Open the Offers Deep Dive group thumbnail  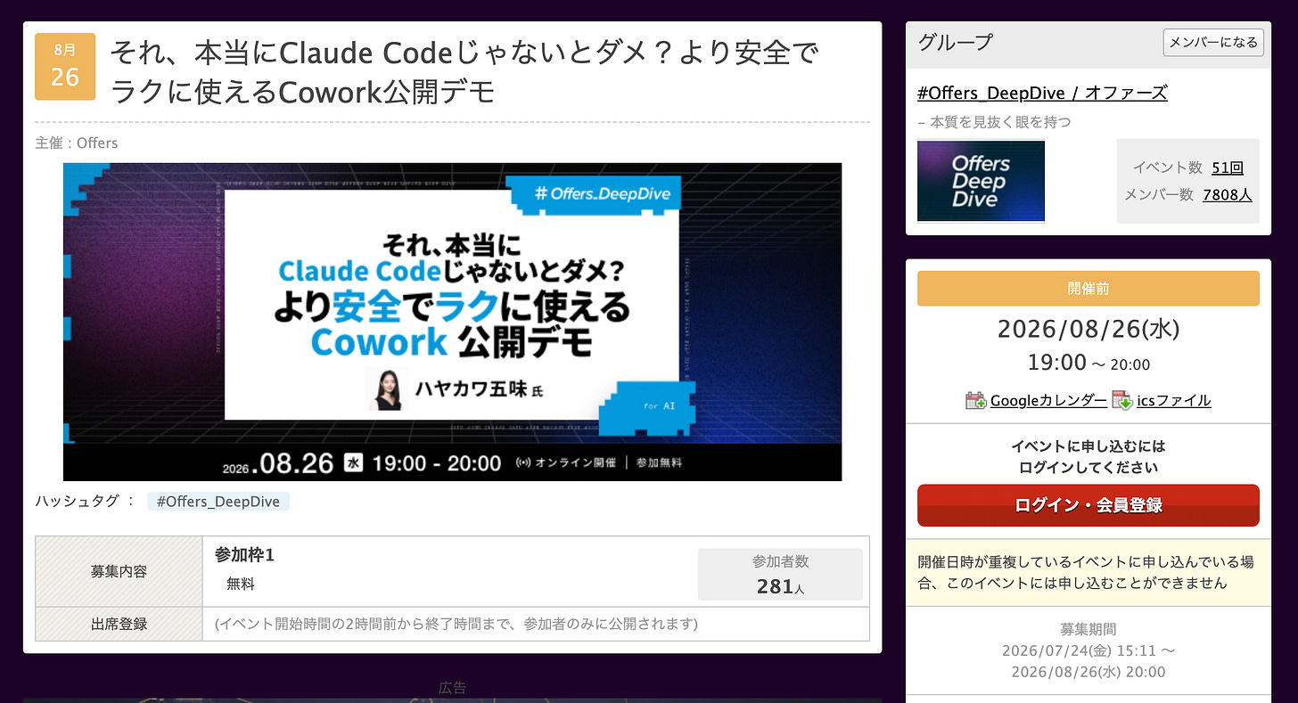[981, 181]
